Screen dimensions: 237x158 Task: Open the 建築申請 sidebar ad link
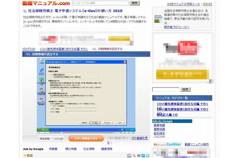159,129
